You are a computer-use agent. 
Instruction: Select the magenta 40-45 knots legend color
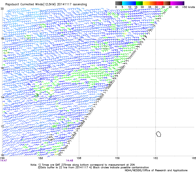(174, 3)
